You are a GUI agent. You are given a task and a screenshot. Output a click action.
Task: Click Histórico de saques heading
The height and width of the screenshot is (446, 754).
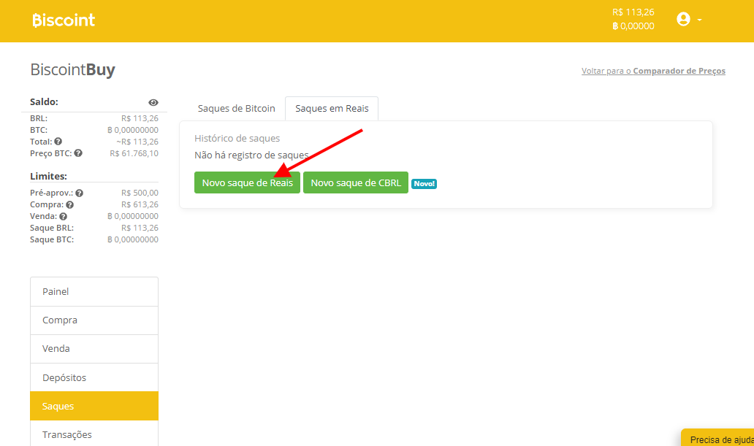pyautogui.click(x=237, y=139)
